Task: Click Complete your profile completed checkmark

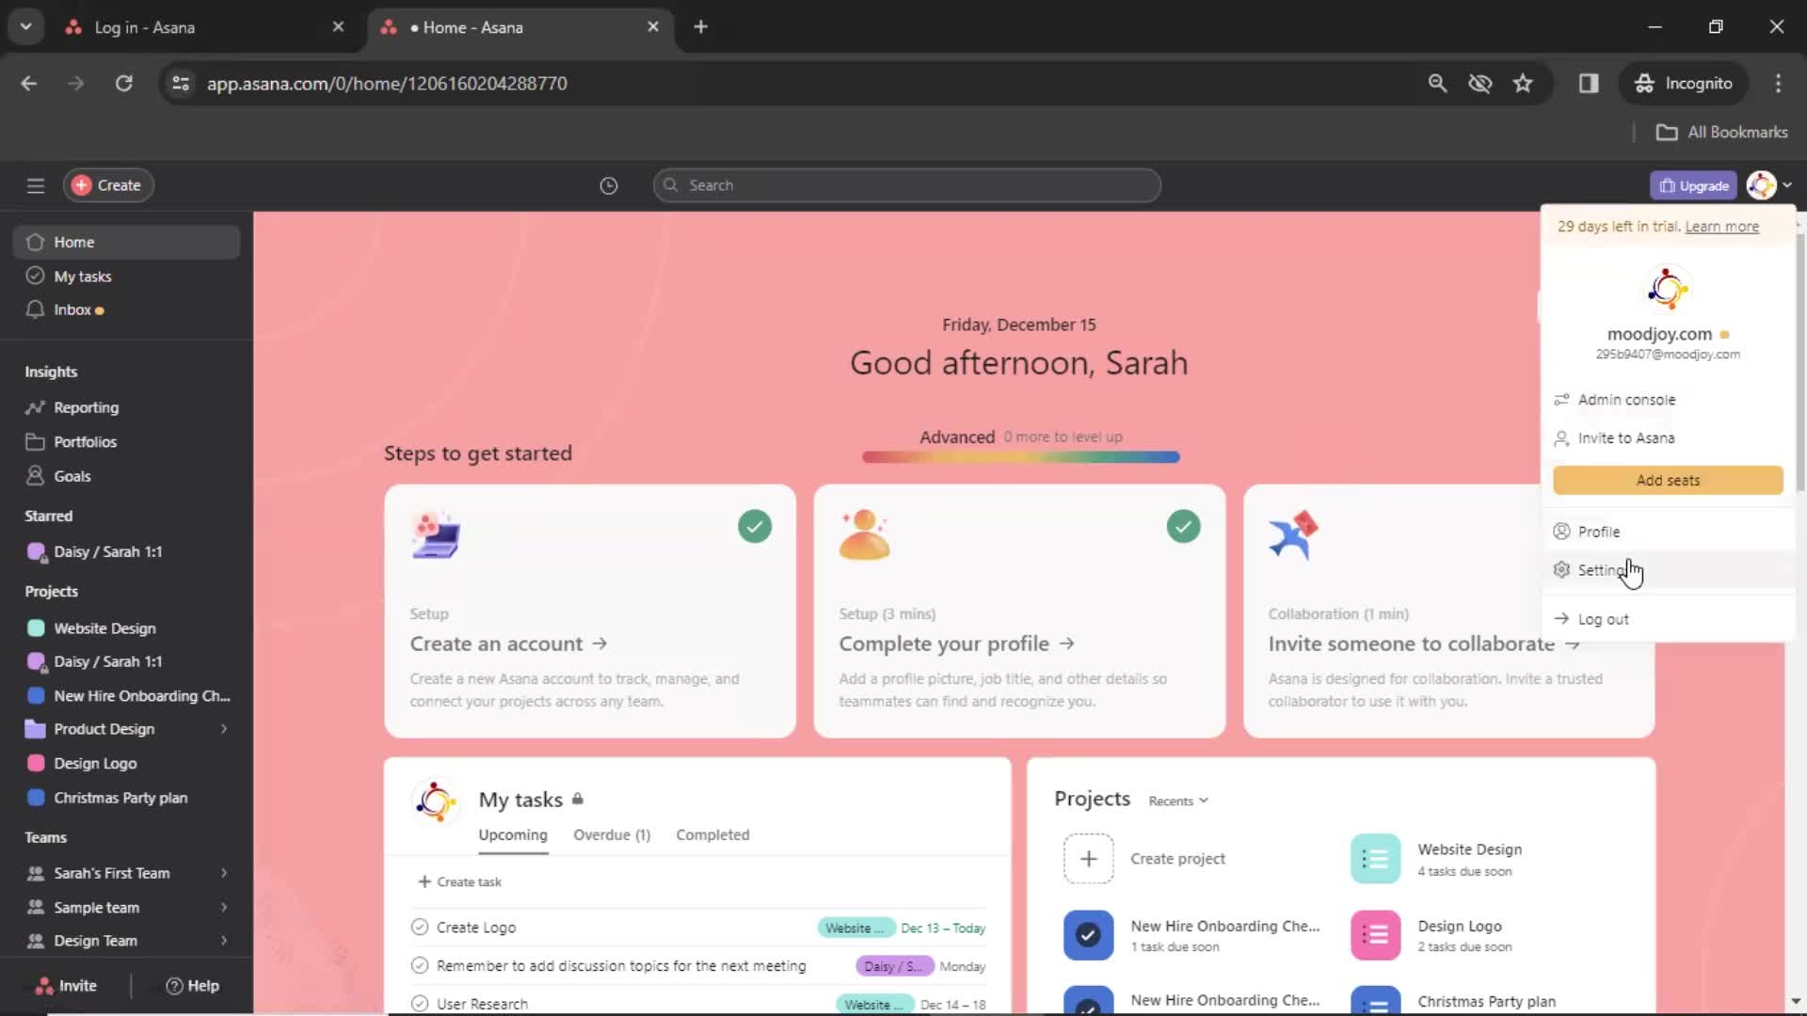Action: [1184, 527]
